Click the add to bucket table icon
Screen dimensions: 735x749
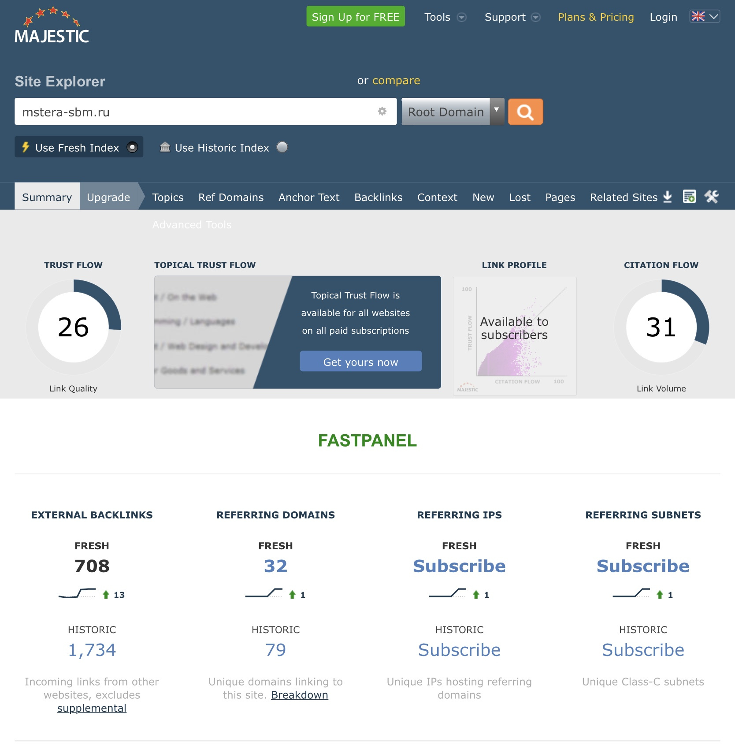(689, 197)
